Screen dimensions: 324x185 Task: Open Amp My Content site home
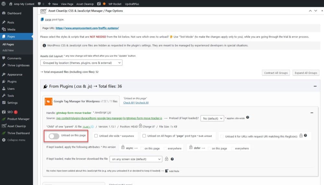click(x=22, y=4)
